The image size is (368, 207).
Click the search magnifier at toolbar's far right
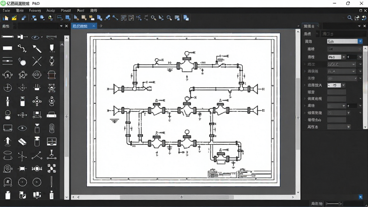(x=350, y=18)
